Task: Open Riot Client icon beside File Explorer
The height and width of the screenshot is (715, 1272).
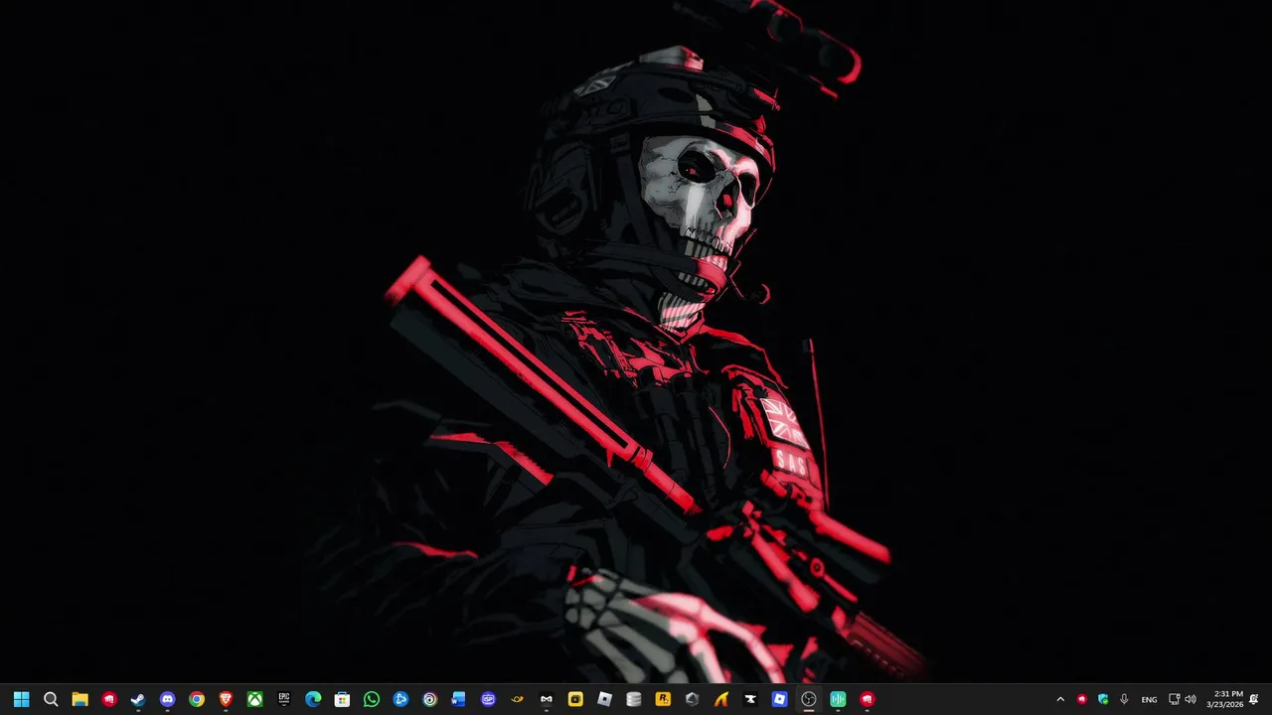Action: click(x=109, y=699)
